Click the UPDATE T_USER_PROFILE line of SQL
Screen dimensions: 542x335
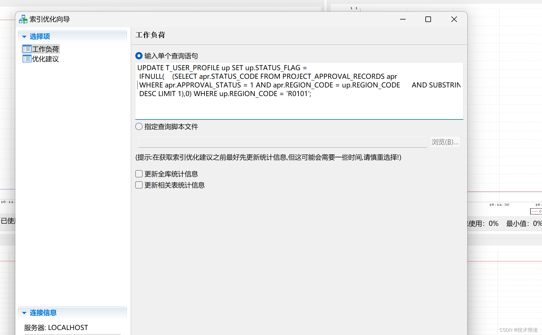click(222, 68)
